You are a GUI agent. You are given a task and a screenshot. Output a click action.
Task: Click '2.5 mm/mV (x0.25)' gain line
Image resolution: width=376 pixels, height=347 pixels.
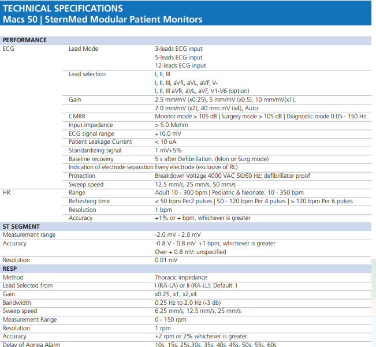click(225, 100)
